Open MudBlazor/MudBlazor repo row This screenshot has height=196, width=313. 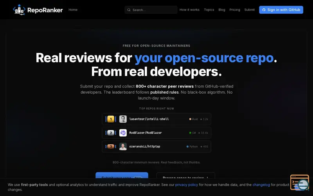[x=156, y=133]
